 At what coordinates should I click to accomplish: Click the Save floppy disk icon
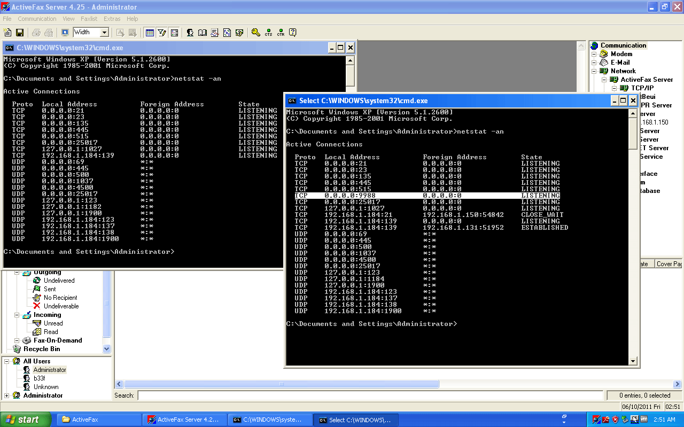[x=20, y=33]
